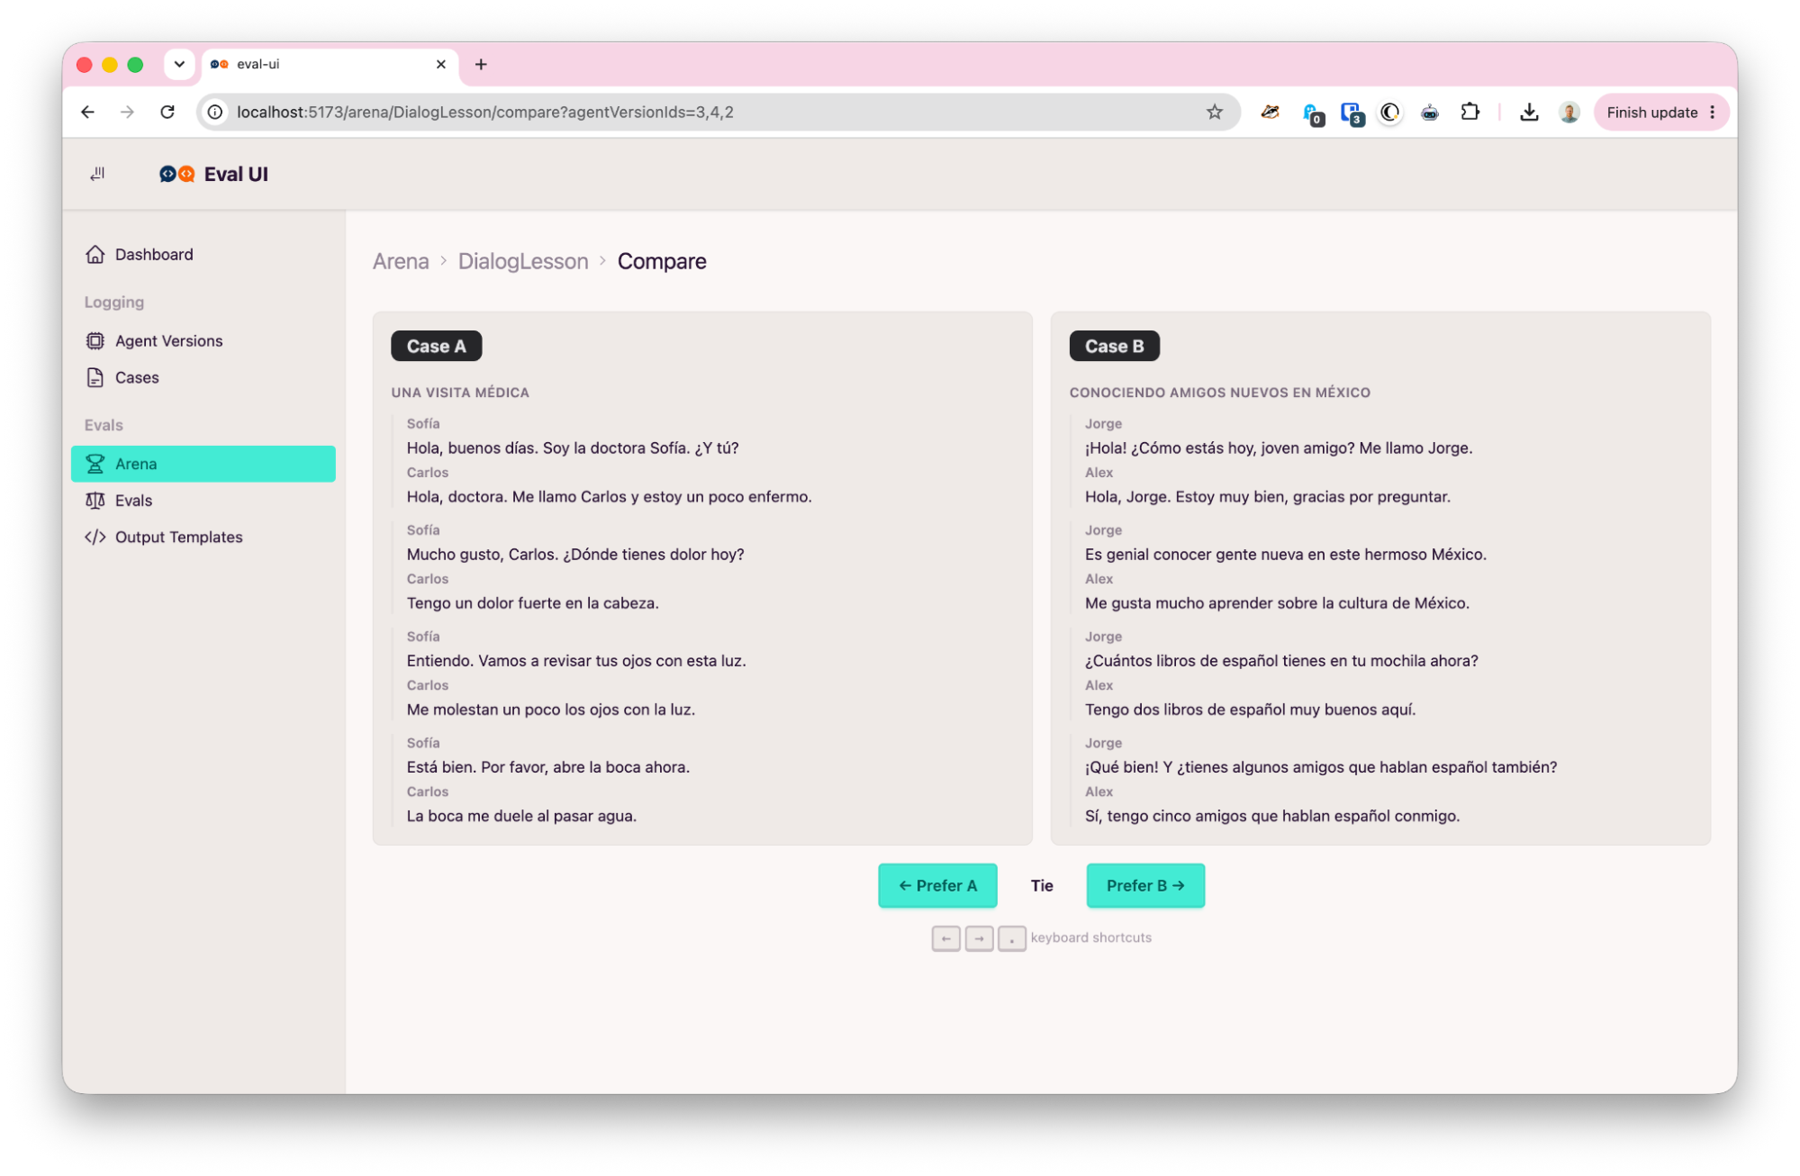Viewport: 1800px width, 1176px height.
Task: Click 'keyboard shortcuts' label
Action: [1091, 937]
